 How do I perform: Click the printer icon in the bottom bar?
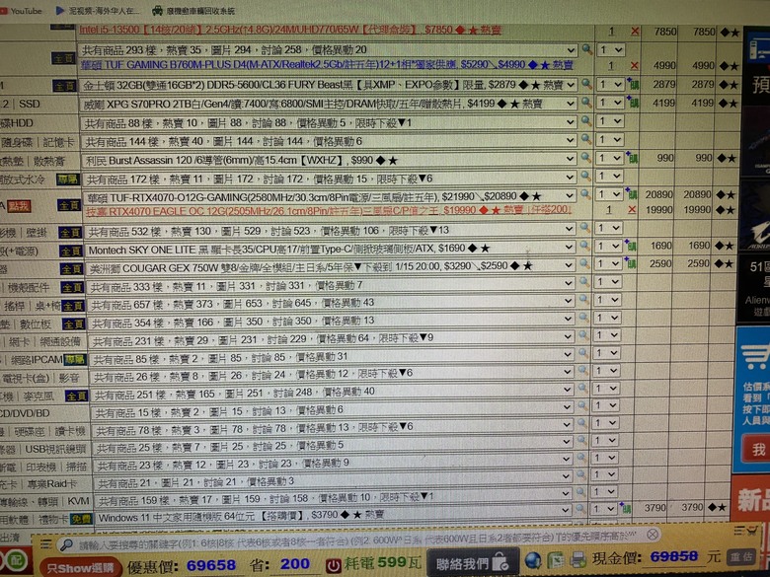pyautogui.click(x=577, y=559)
